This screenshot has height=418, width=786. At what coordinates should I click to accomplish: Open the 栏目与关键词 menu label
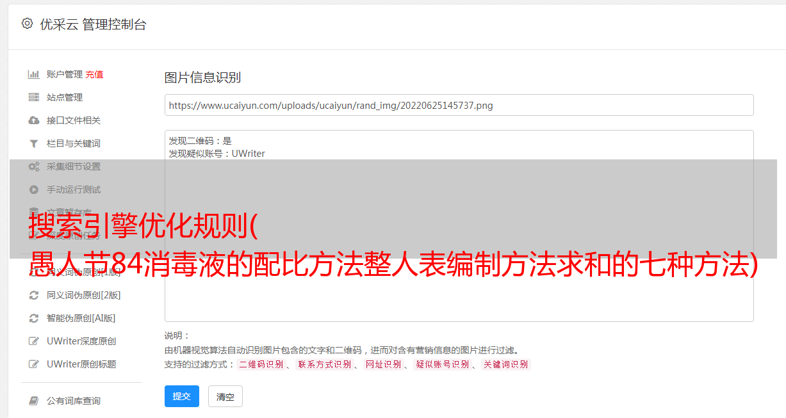coord(74,143)
